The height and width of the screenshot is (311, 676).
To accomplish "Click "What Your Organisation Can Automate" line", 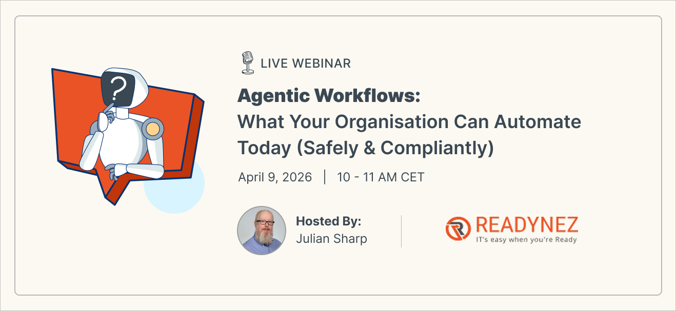I will pyautogui.click(x=409, y=122).
